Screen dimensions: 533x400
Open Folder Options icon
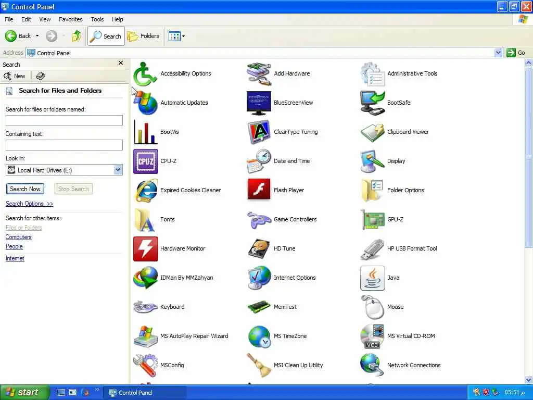pos(372,190)
